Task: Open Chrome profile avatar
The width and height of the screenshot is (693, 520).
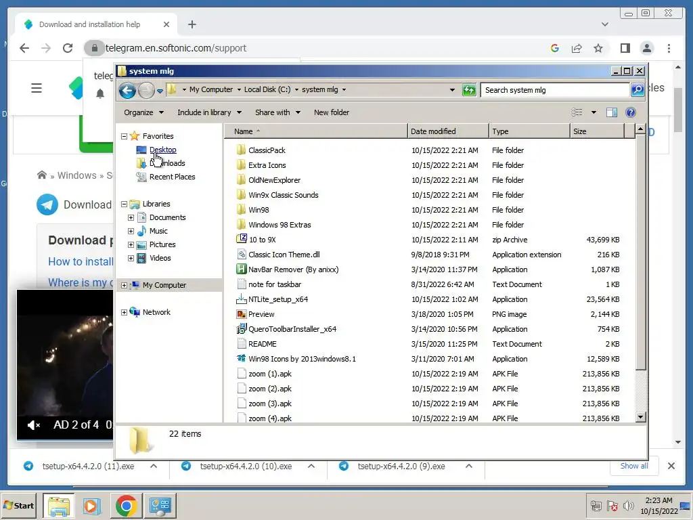Action: pyautogui.click(x=646, y=48)
